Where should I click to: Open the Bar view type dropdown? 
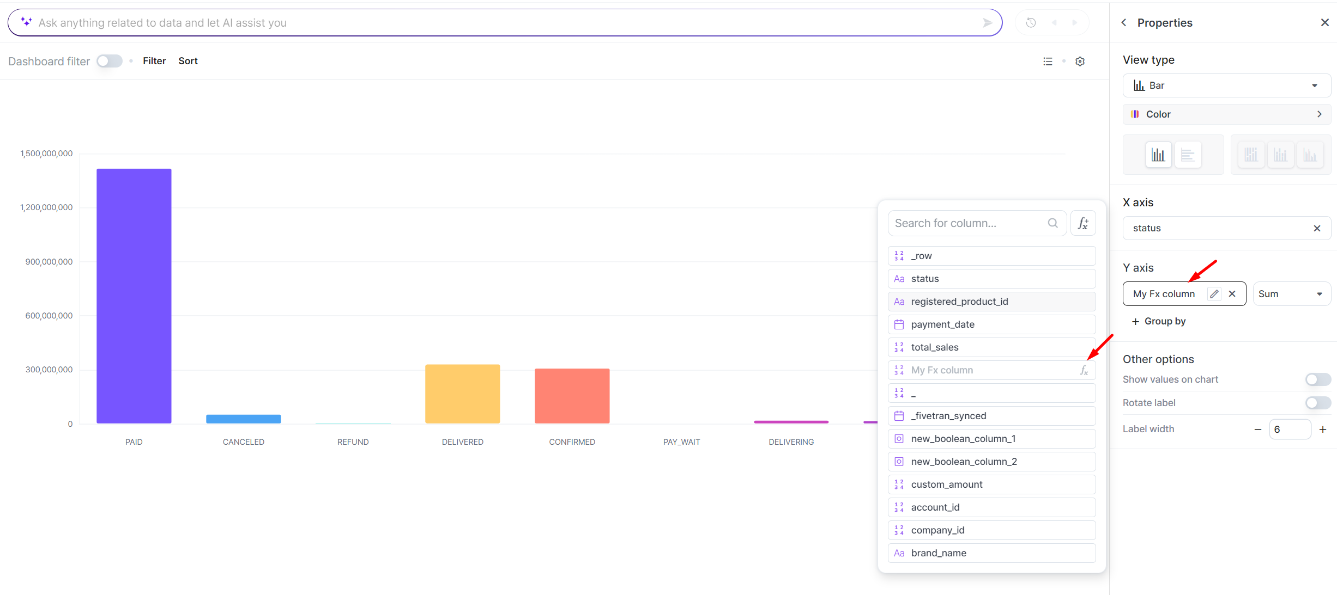1226,85
